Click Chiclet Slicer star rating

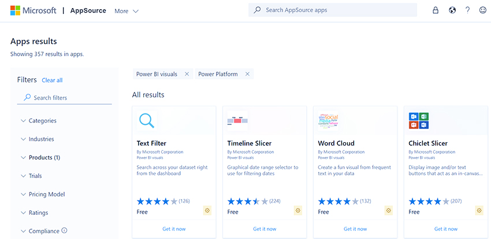click(x=429, y=201)
